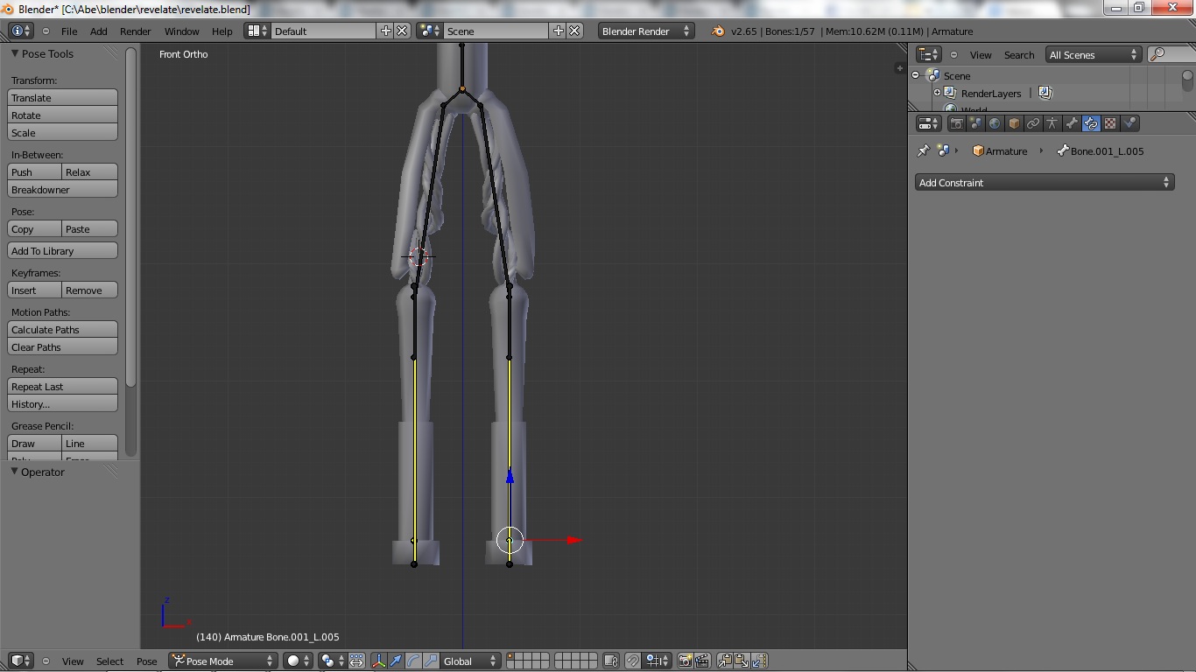Click the Repeat Last button

tap(63, 386)
